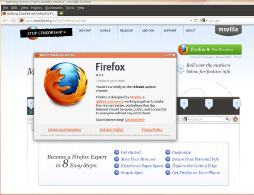Image resolution: width=254 pixels, height=195 pixels.
Task: Open Licensing Information link
Action: [65, 130]
